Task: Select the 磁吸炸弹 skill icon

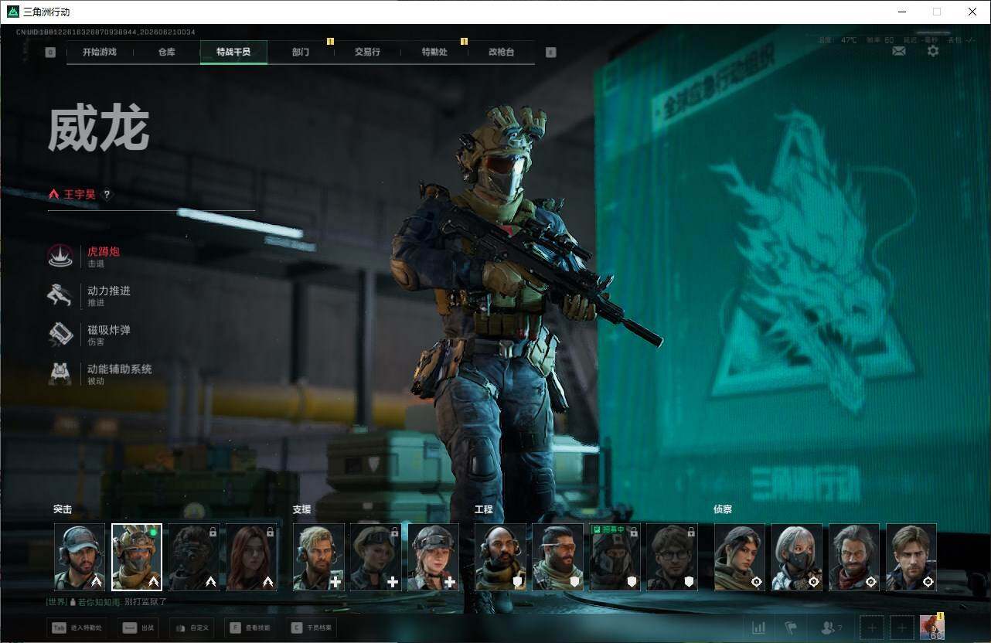Action: point(60,335)
